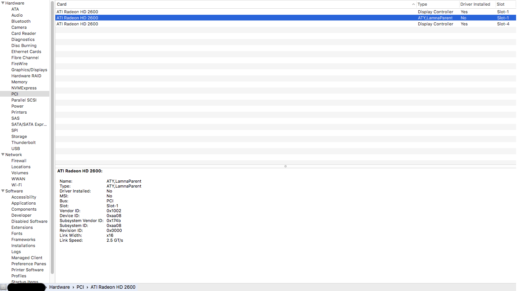Image resolution: width=518 pixels, height=291 pixels.
Task: Click PCI in the bottom path bar
Action: tap(80, 287)
